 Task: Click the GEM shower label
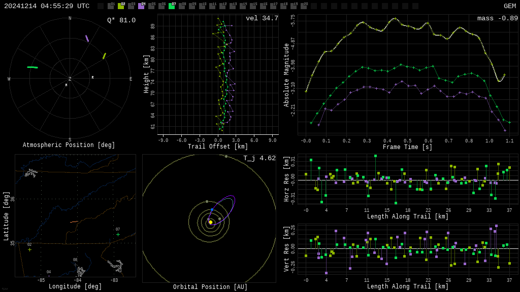(509, 6)
